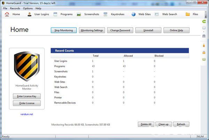
Task: Click the Uninstall button
Action: tap(148, 30)
